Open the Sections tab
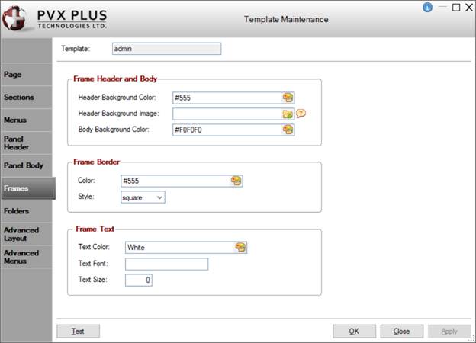The width and height of the screenshot is (476, 343). 27,98
